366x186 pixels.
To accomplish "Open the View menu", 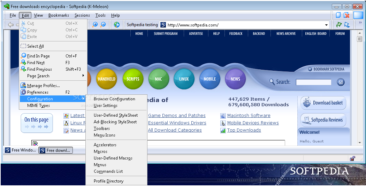I will [x=38, y=15].
